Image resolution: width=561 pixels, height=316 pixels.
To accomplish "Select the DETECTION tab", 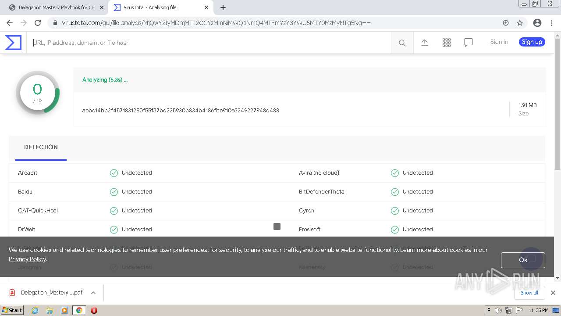I will pyautogui.click(x=41, y=147).
